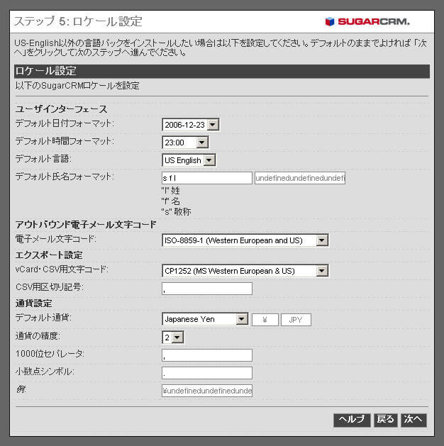Open the default time format dropdown

click(185, 143)
